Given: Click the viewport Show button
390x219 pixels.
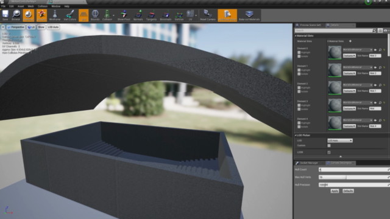Looking at the screenshot, I should coord(41,27).
